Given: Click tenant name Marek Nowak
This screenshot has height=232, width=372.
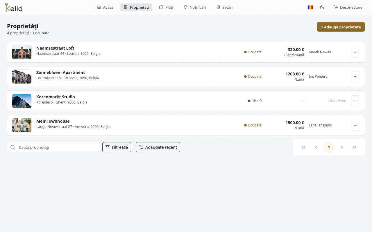Looking at the screenshot, I should [320, 52].
